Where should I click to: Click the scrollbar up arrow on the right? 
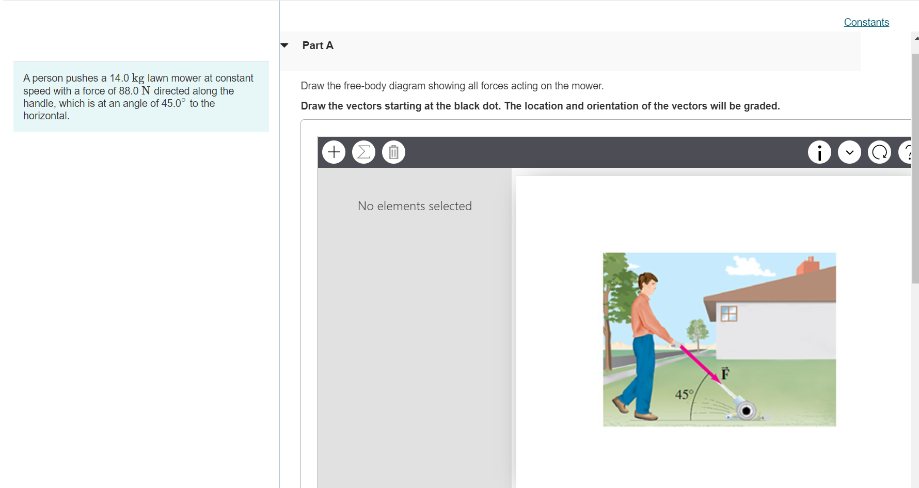[915, 37]
